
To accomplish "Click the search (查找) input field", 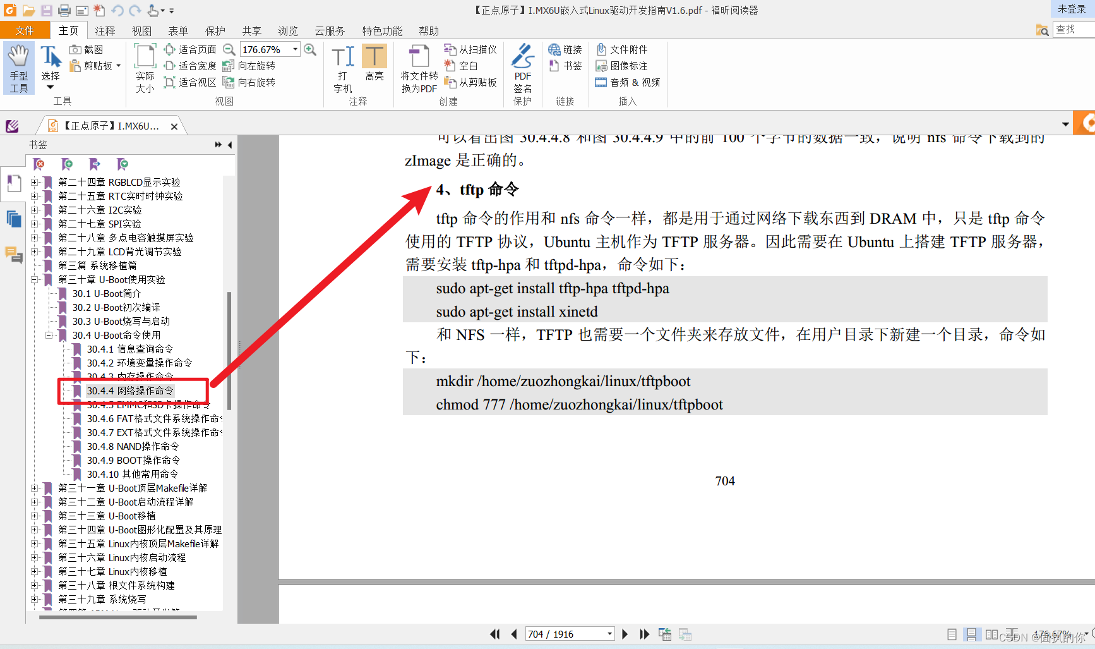I will pos(1074,30).
